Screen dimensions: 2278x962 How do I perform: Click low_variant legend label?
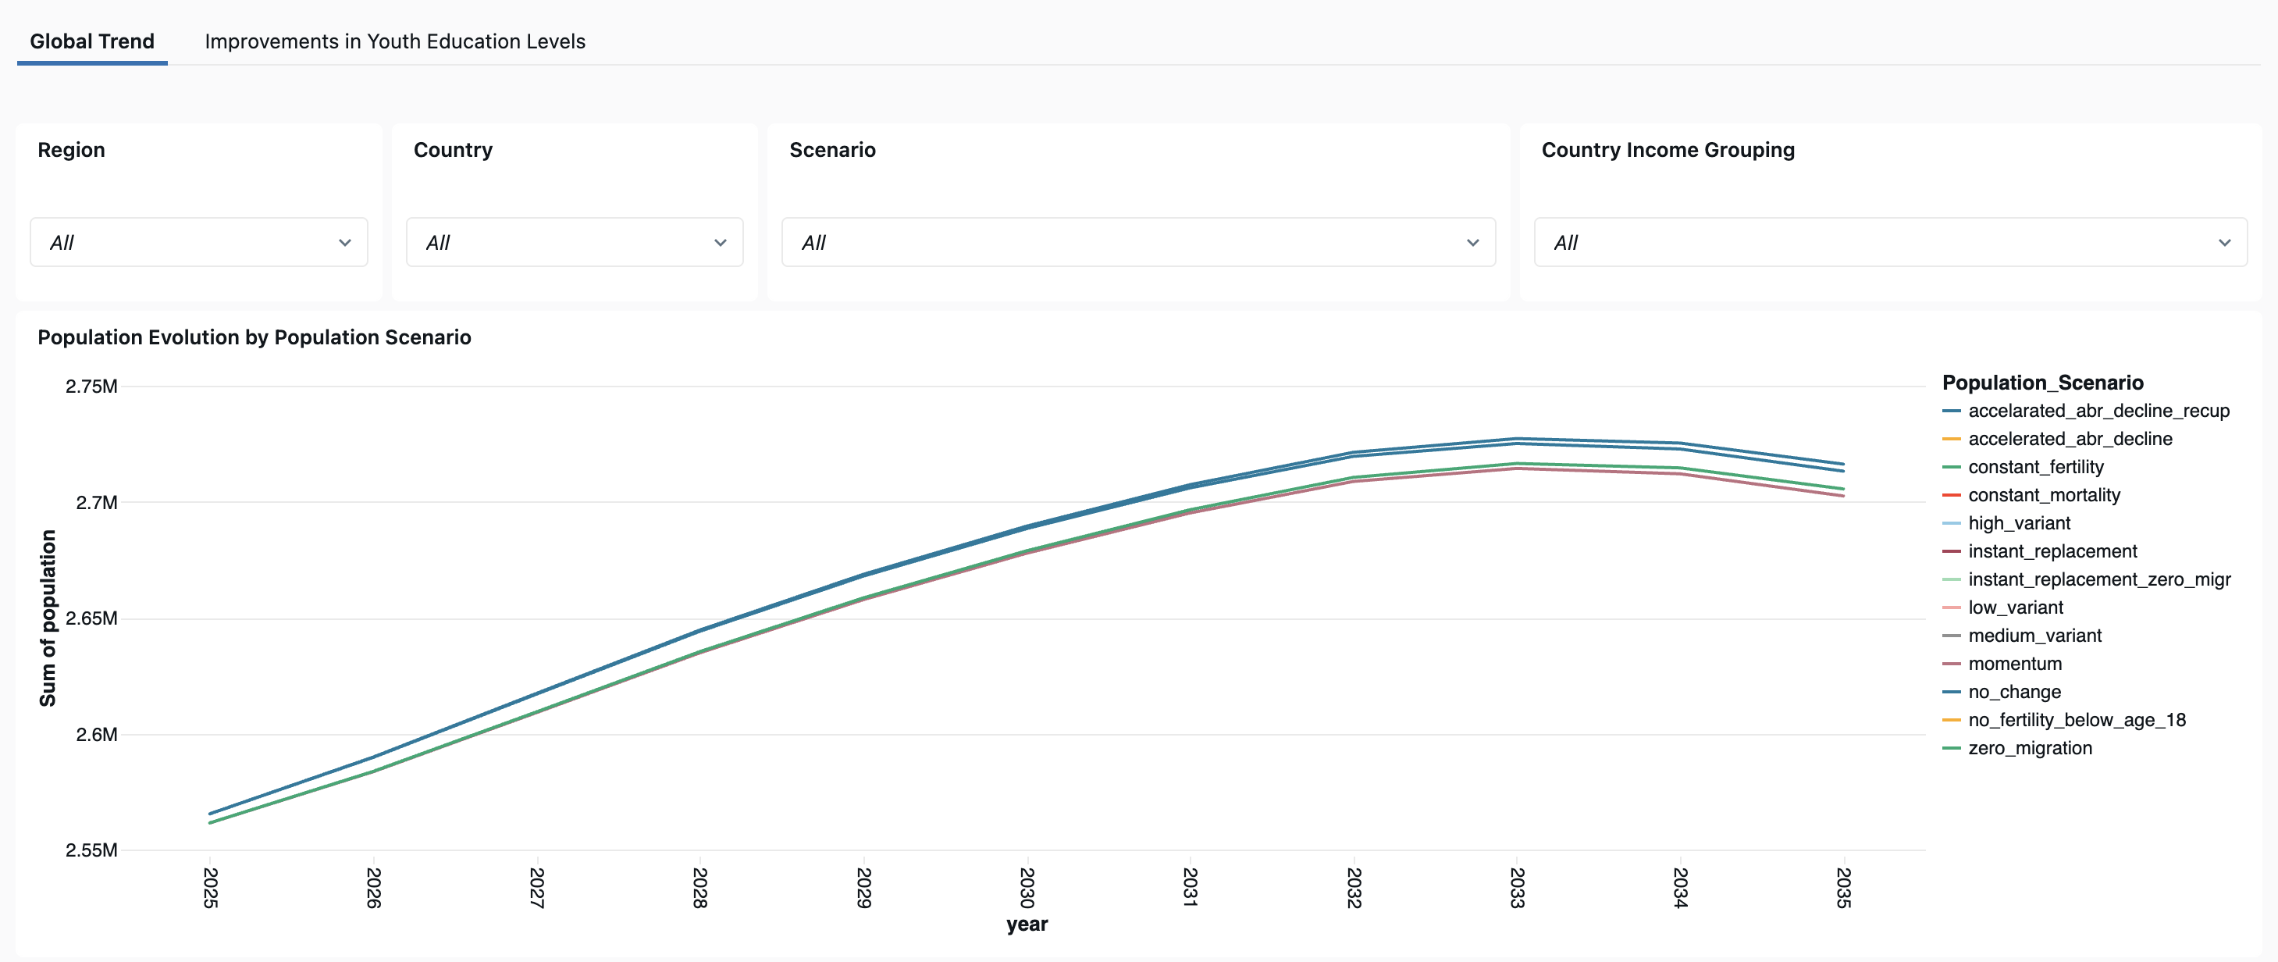(x=2014, y=607)
